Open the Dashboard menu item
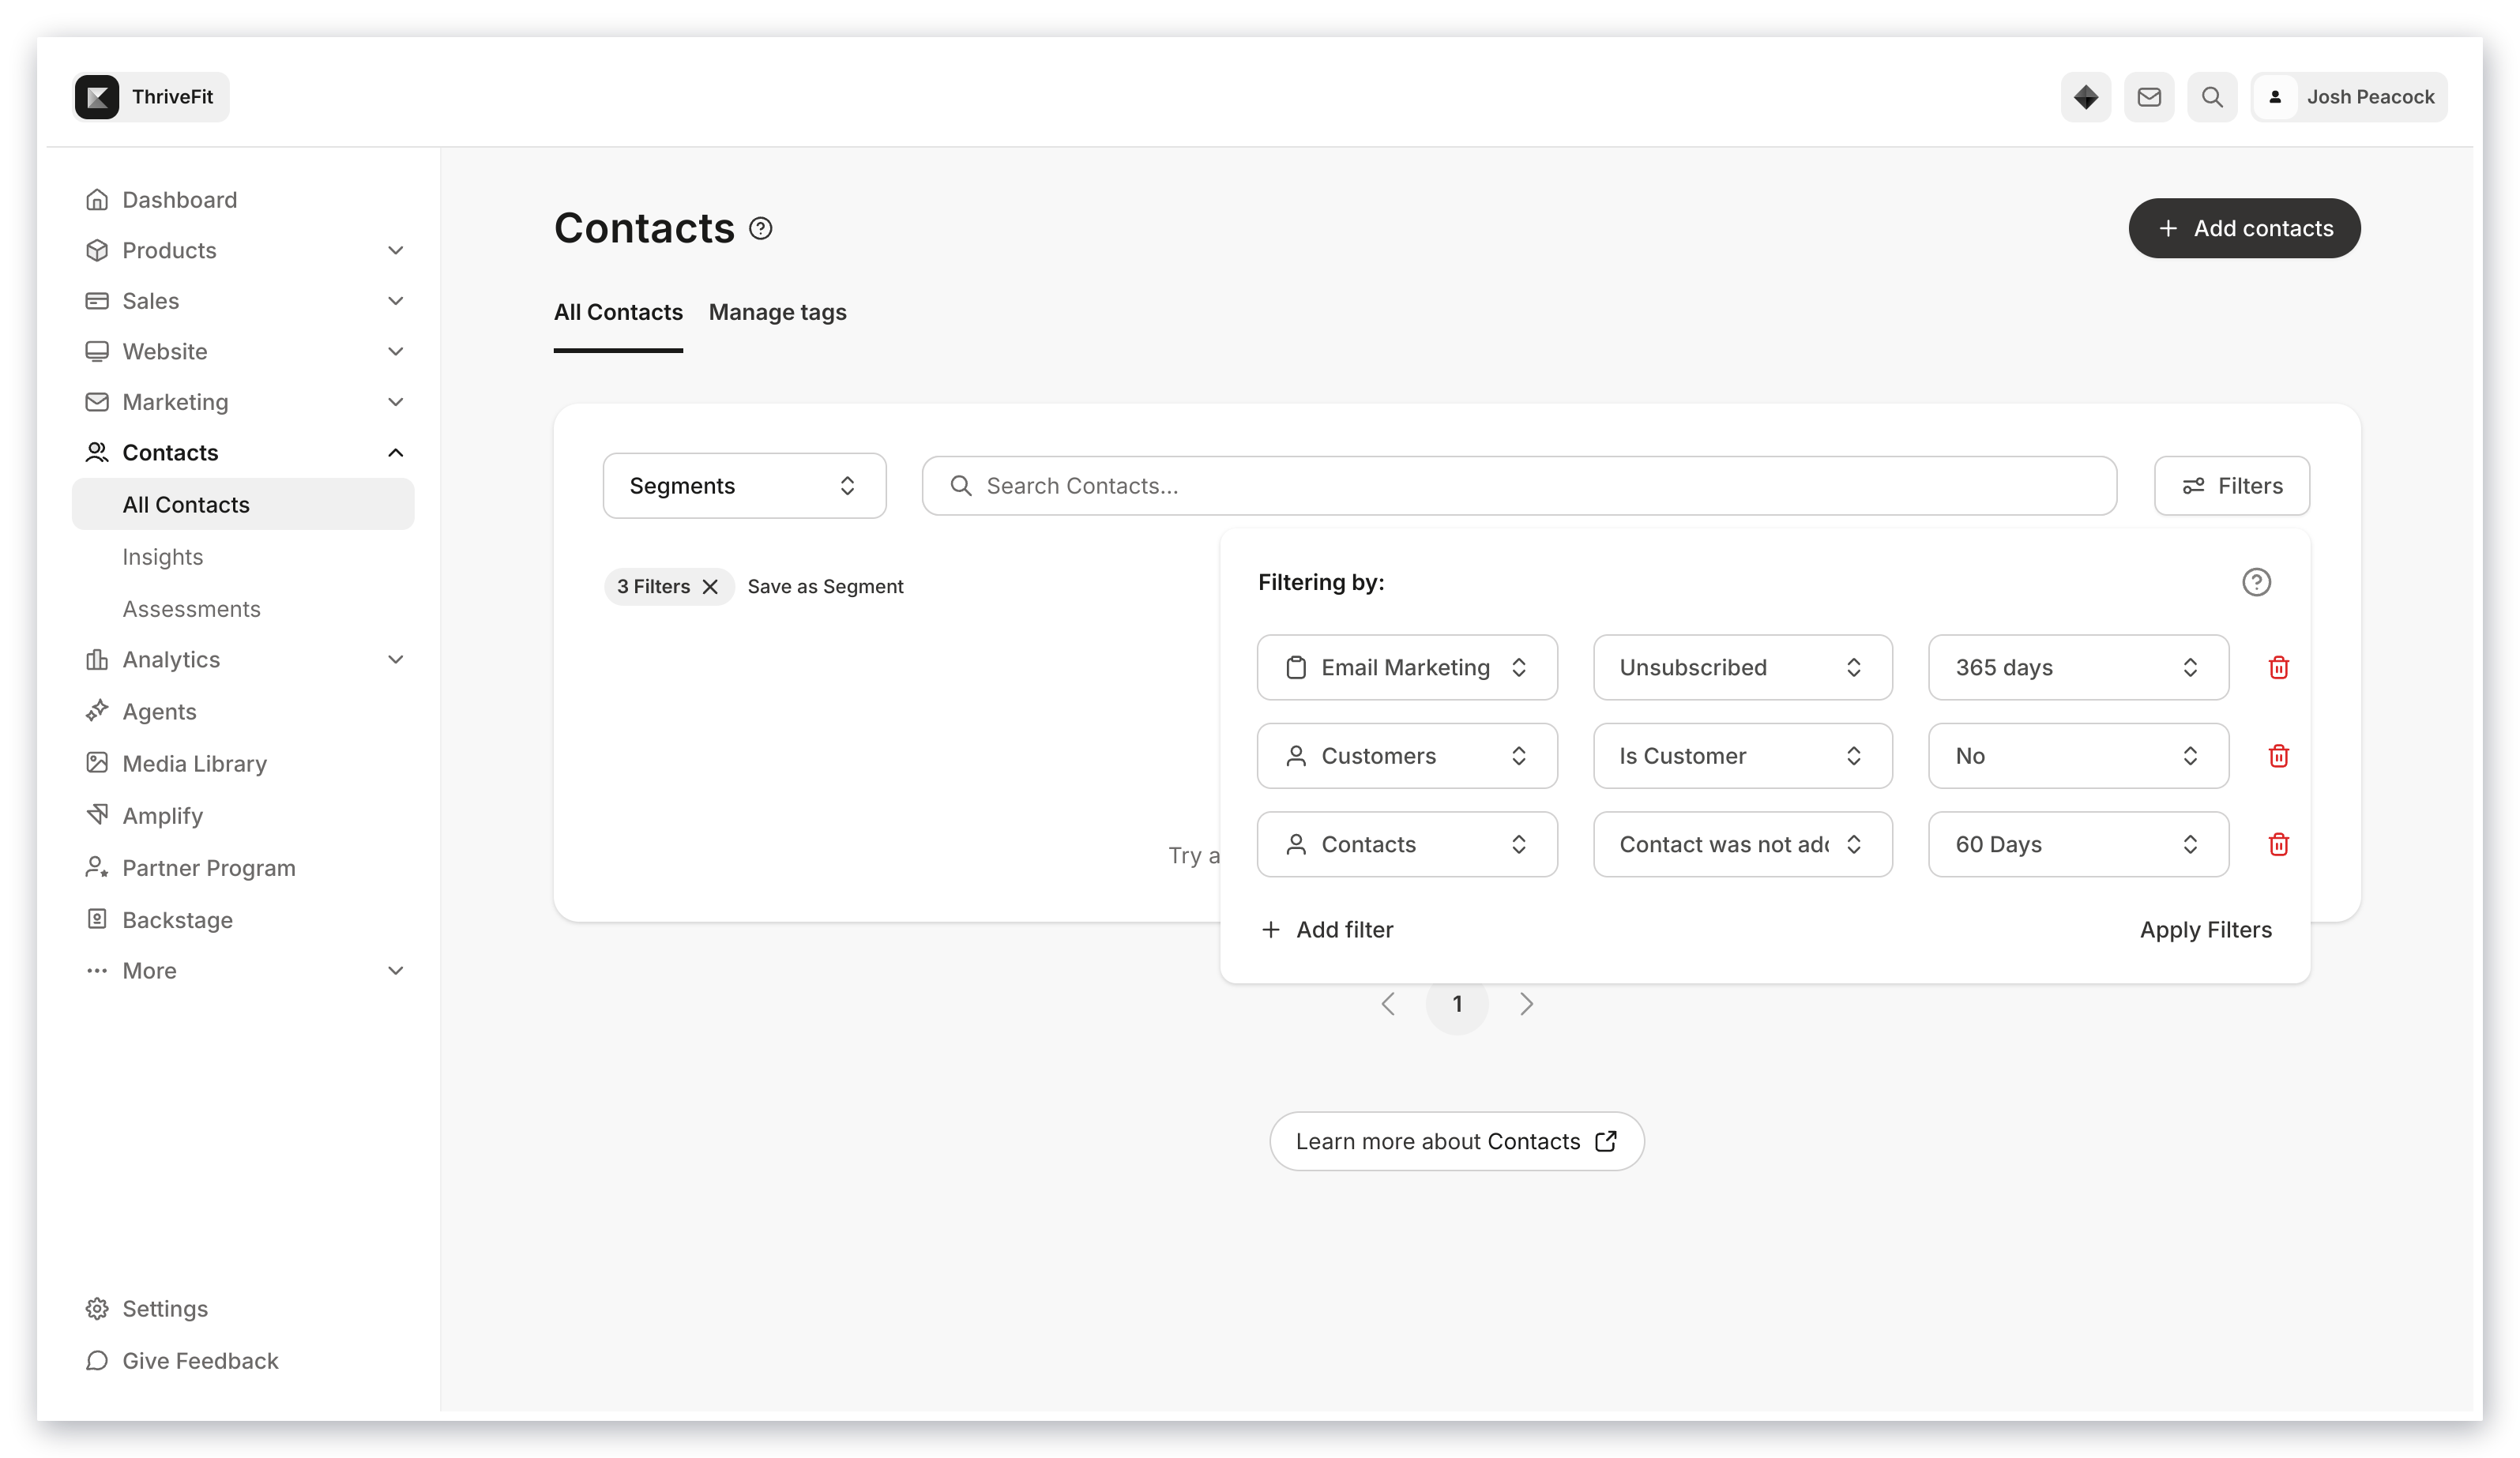The image size is (2520, 1458). click(x=180, y=200)
